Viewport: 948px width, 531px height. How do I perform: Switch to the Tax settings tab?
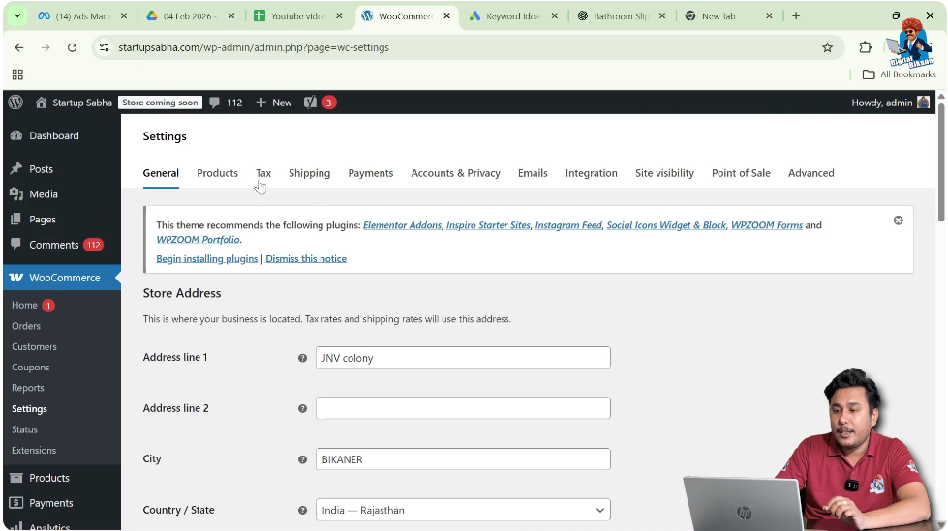click(263, 173)
